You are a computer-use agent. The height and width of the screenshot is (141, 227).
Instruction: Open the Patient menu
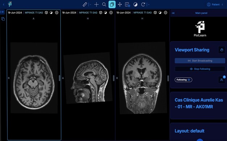tap(213, 5)
